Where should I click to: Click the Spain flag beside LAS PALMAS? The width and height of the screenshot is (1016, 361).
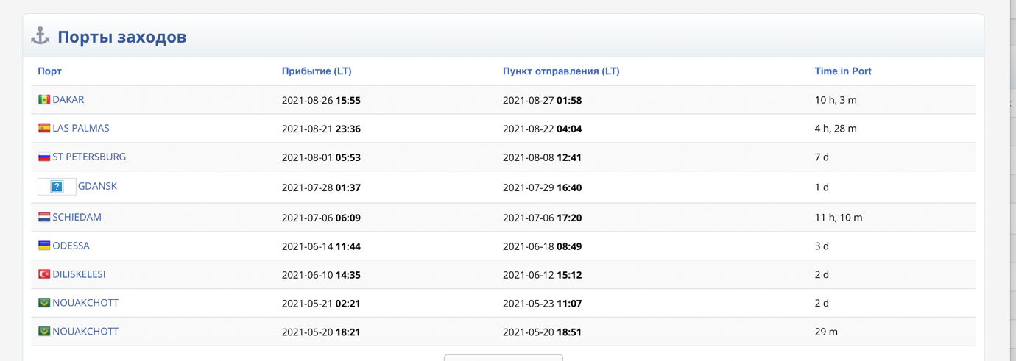[x=44, y=128]
